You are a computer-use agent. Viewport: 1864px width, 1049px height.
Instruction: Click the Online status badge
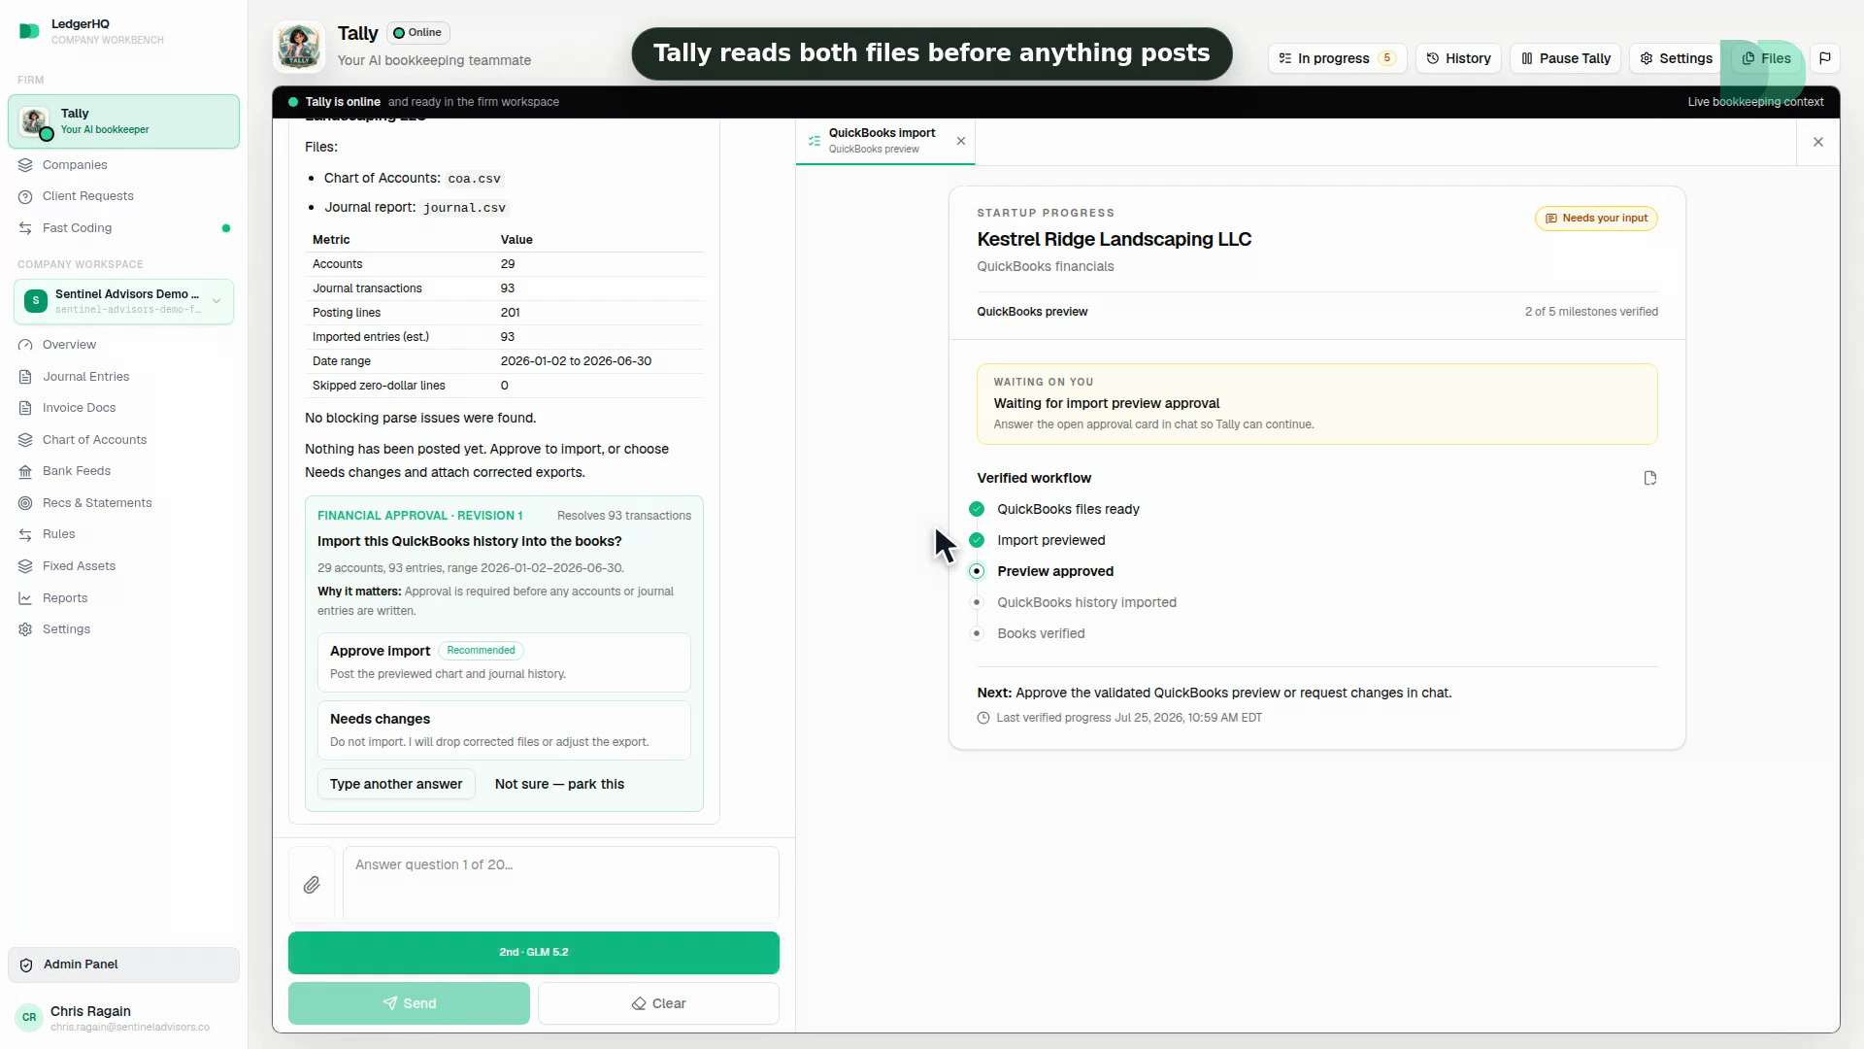coord(418,33)
